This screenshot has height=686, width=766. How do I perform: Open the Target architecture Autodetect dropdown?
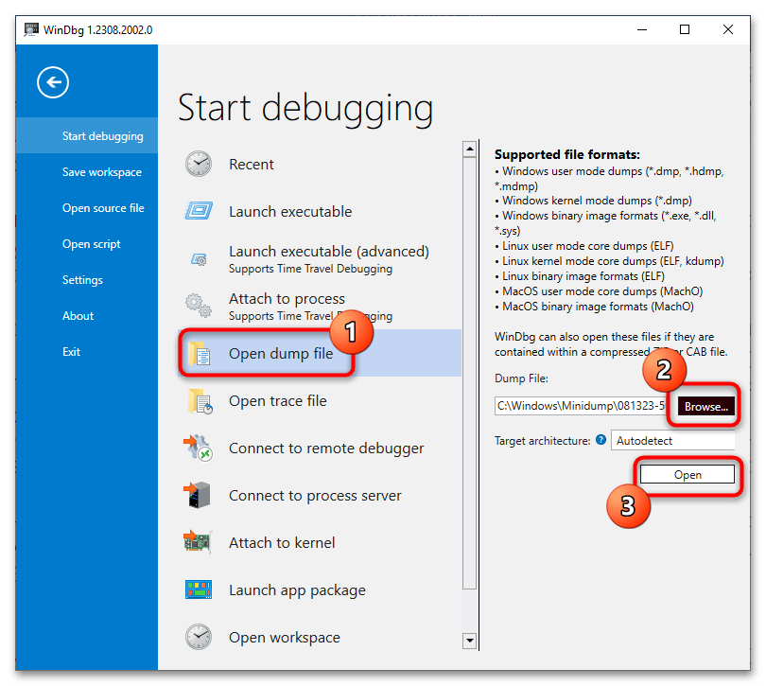pyautogui.click(x=673, y=440)
